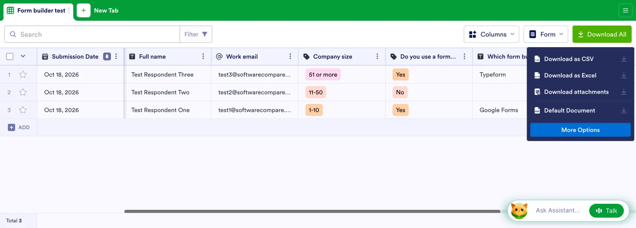Click into the Search field
The width and height of the screenshot is (636, 228).
point(92,34)
